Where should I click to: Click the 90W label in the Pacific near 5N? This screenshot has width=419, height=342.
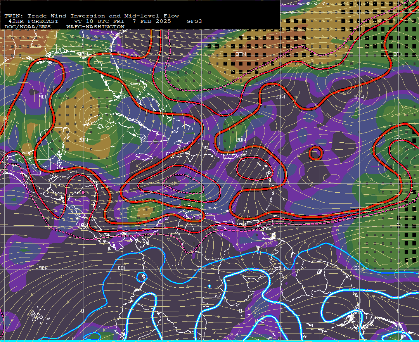point(43,268)
